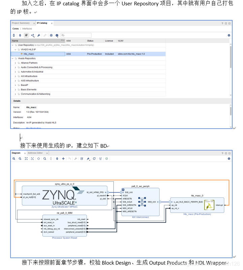Screen dimensions: 243x270
Task: Click the Add IP plus icon
Action: click(x=63, y=159)
